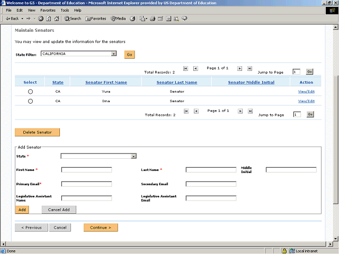Click the History toolbar icon
This screenshot has width=339, height=254.
tap(132, 19)
